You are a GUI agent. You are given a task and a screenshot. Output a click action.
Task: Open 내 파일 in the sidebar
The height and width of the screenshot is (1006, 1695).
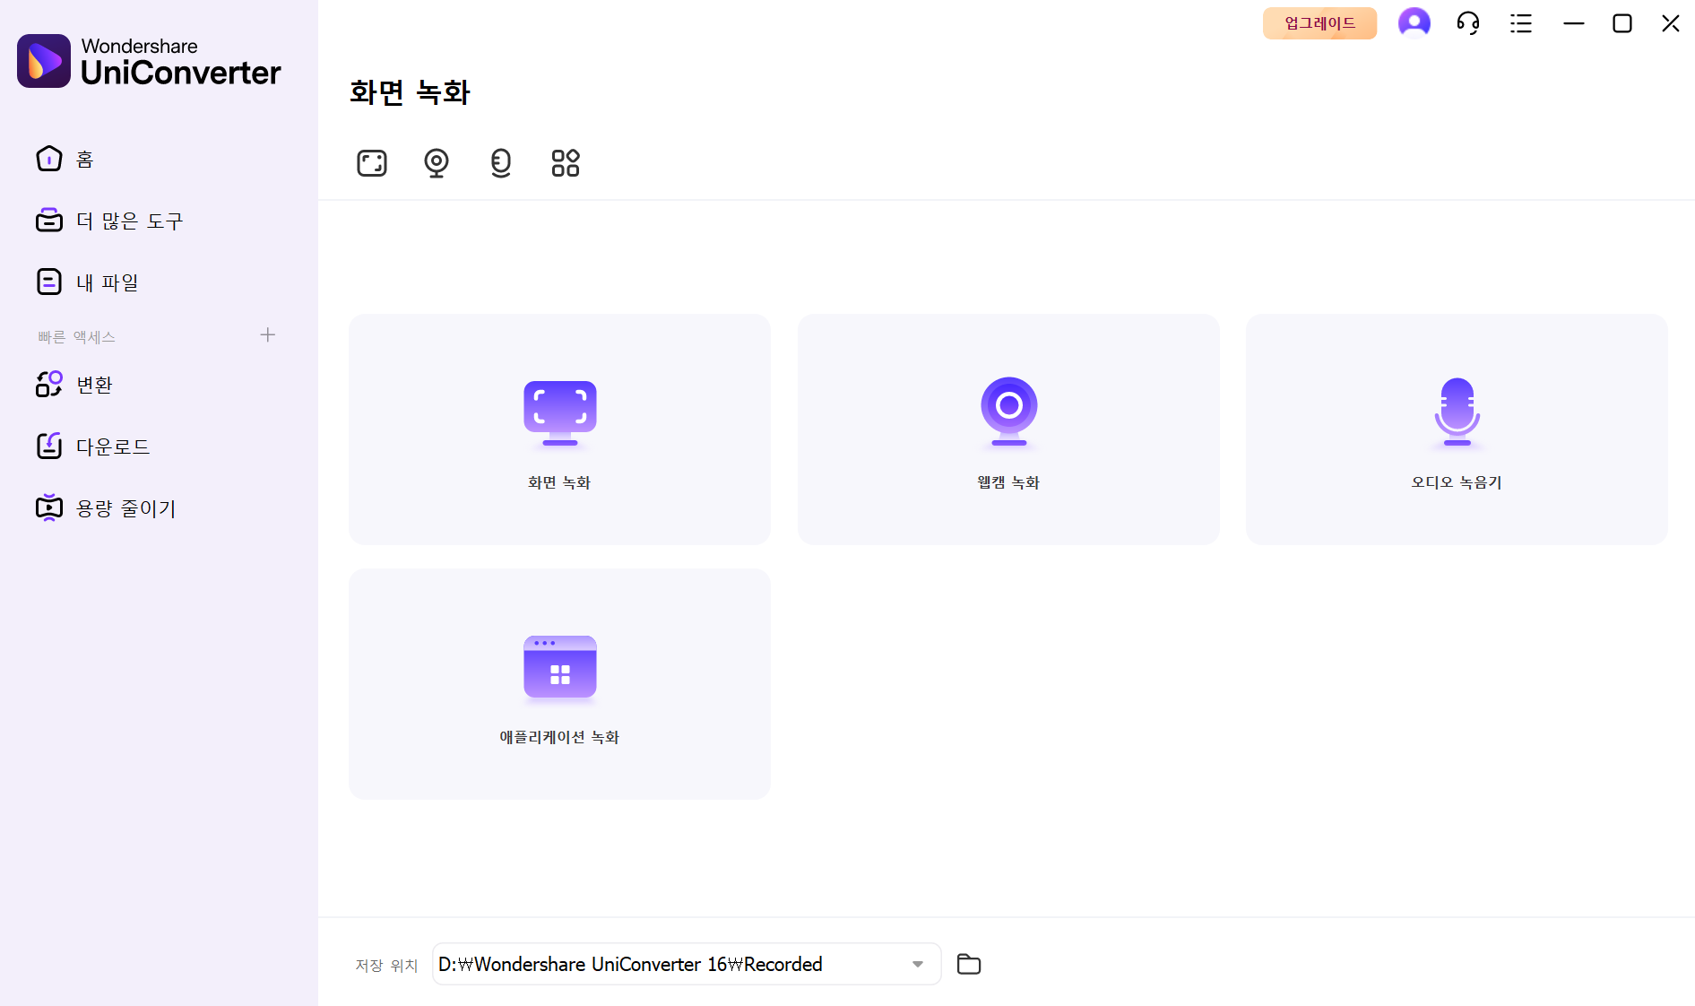pos(107,283)
